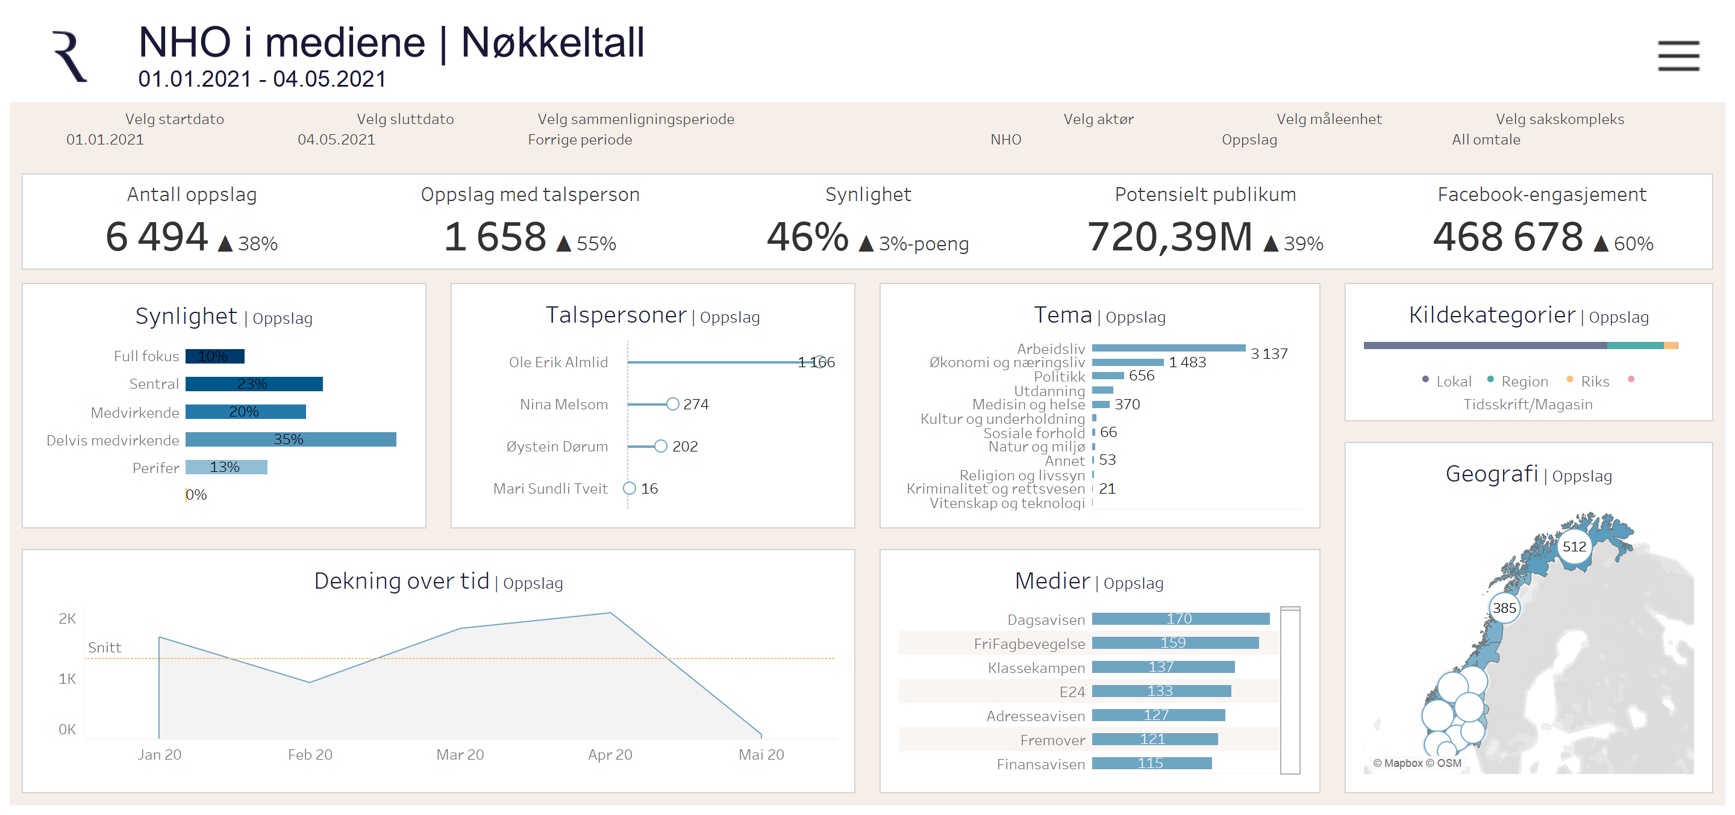Image resolution: width=1735 pixels, height=815 pixels.
Task: Toggle the Region legend dot
Action: (1490, 380)
